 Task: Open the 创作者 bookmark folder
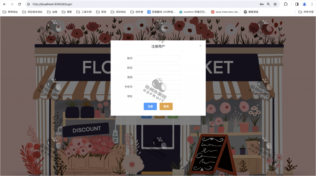point(137,12)
